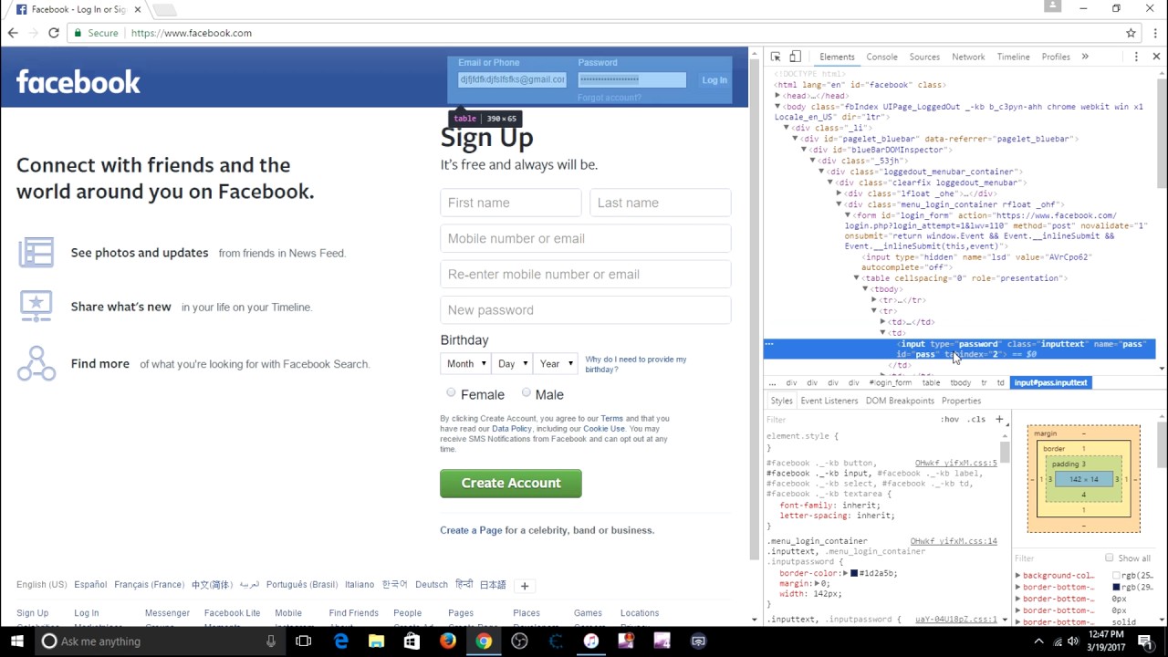Expand the background-col computed property
Viewport: 1168px width, 657px height.
(x=1018, y=576)
